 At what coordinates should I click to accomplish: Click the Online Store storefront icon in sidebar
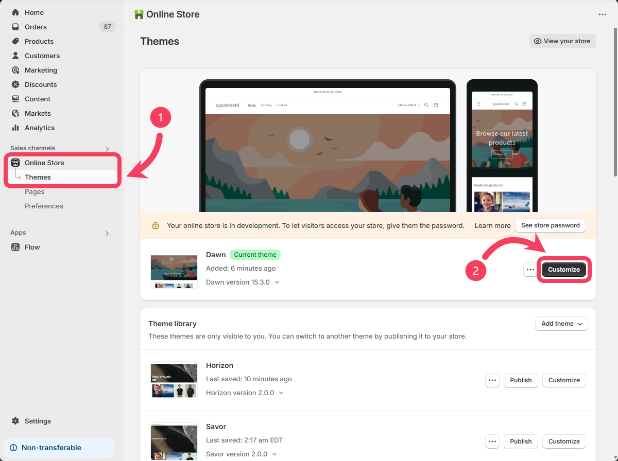point(15,163)
